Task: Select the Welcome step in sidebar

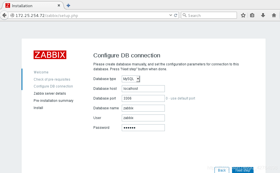Action: [41, 72]
